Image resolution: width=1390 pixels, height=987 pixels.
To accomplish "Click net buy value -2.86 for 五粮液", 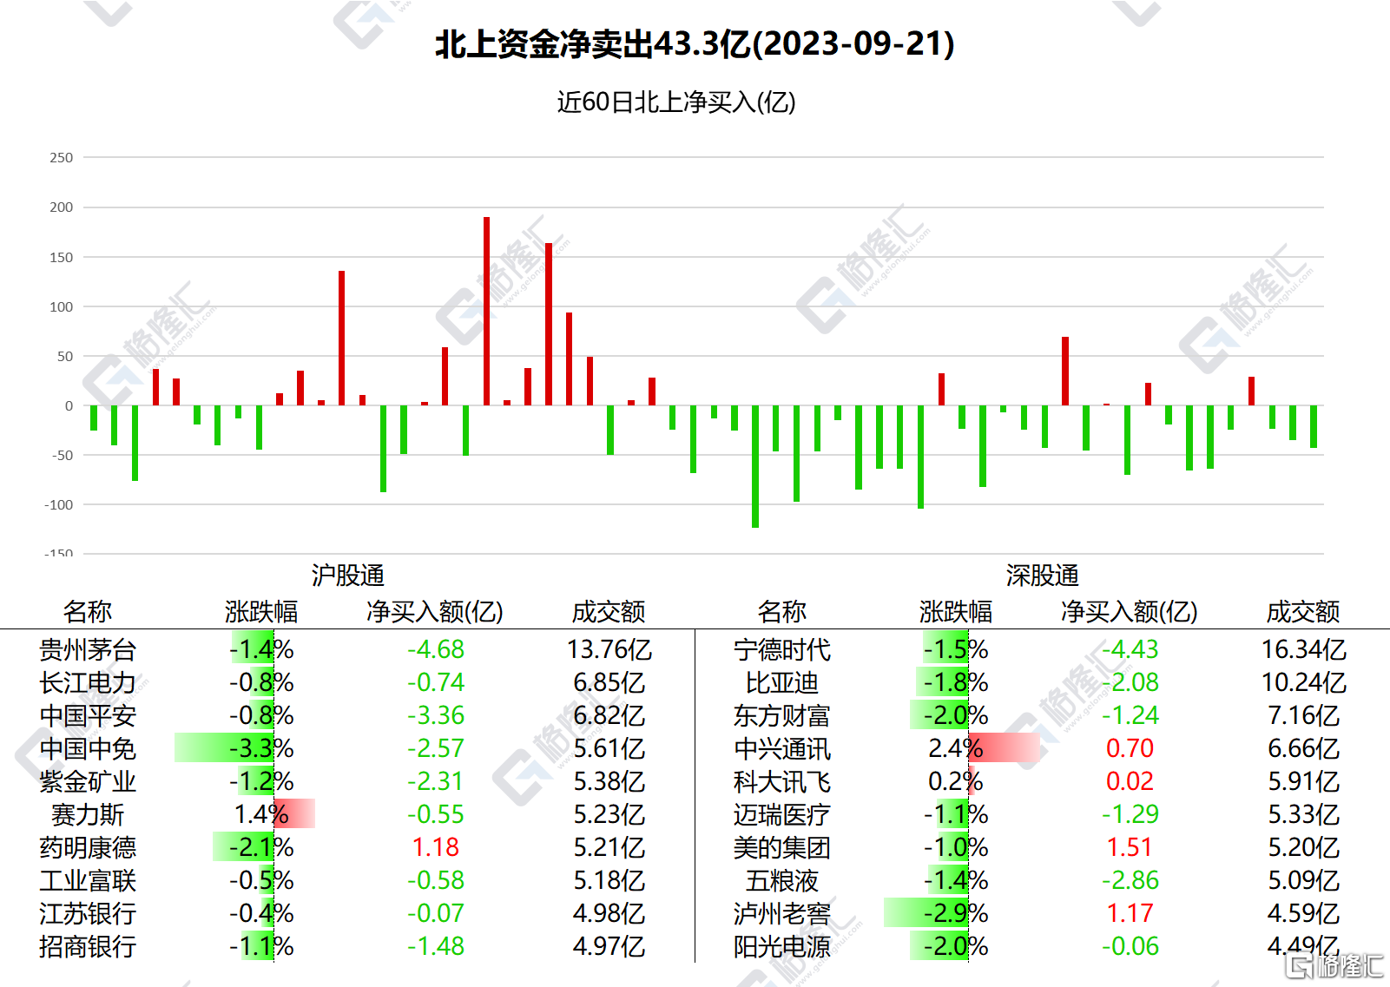I will click(1130, 880).
